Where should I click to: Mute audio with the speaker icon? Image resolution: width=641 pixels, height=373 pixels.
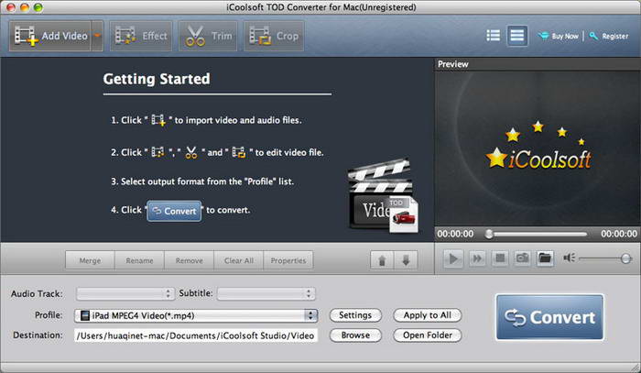coord(569,258)
